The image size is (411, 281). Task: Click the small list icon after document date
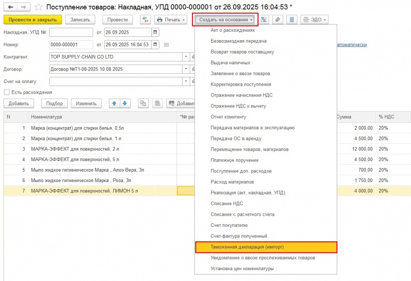coord(166,45)
